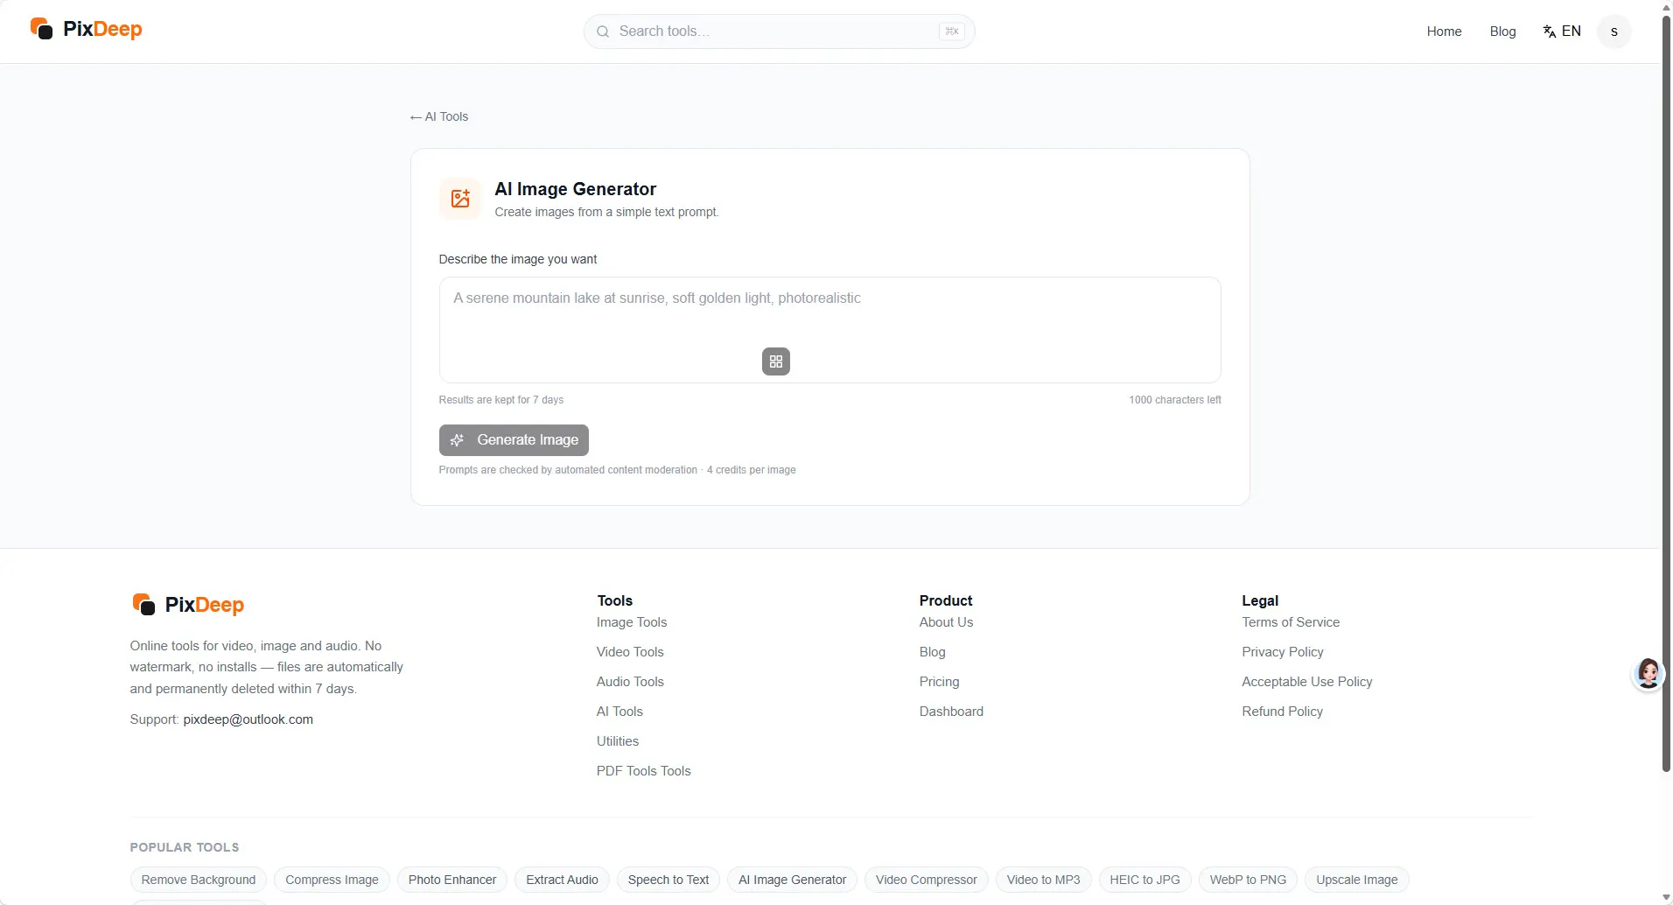Click the grid icon in the prompt box
The image size is (1673, 905).
[776, 361]
